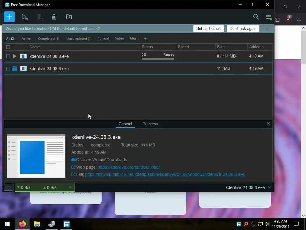This screenshot has width=306, height=230.
Task: Switch to the Uncompleted (1) tab
Action: pos(79,39)
